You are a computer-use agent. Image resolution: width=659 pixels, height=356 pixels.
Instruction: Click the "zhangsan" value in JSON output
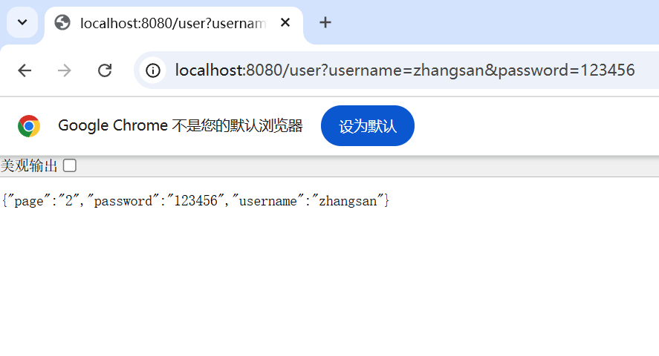pyautogui.click(x=348, y=201)
